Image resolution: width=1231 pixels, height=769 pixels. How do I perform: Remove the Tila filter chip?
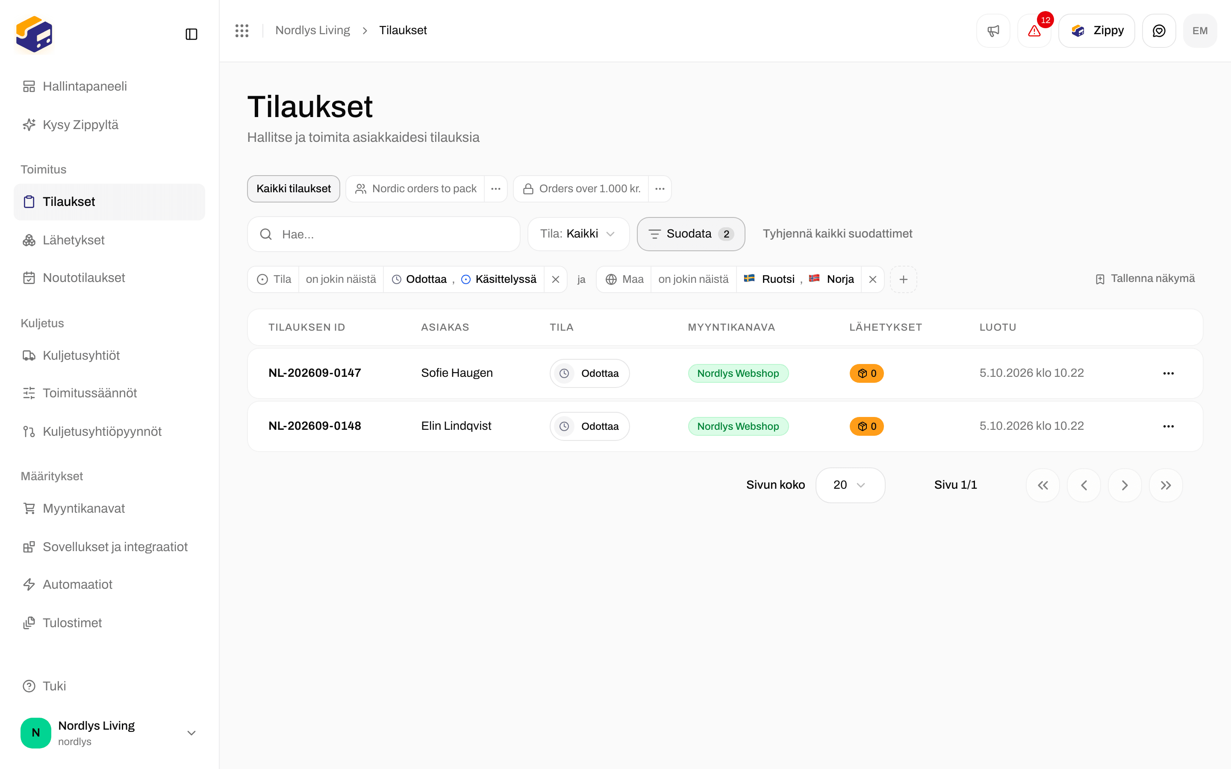(556, 279)
